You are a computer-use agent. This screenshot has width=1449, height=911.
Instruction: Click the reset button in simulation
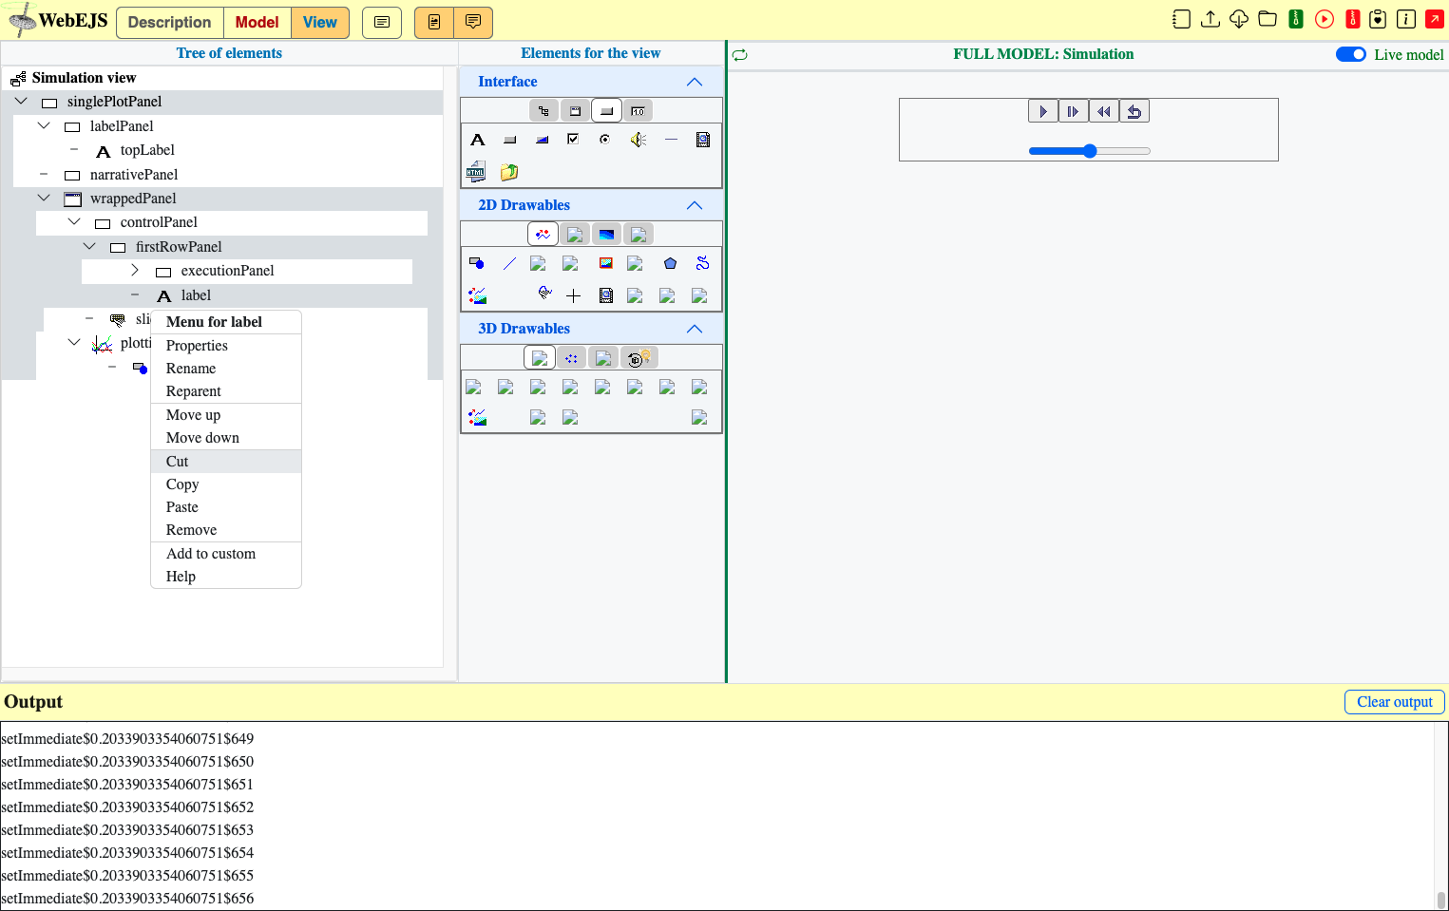coord(1134,111)
